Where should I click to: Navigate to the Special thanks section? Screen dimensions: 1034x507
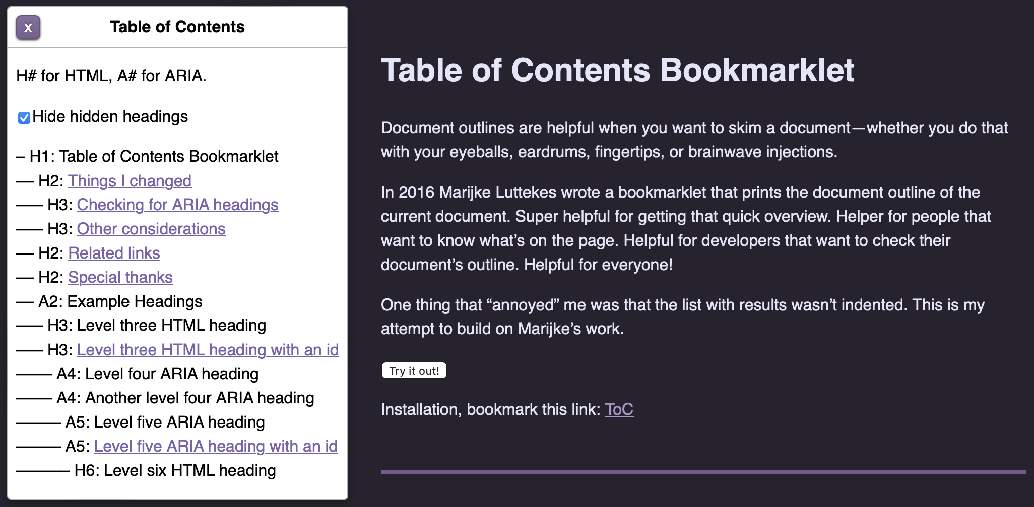click(x=120, y=277)
